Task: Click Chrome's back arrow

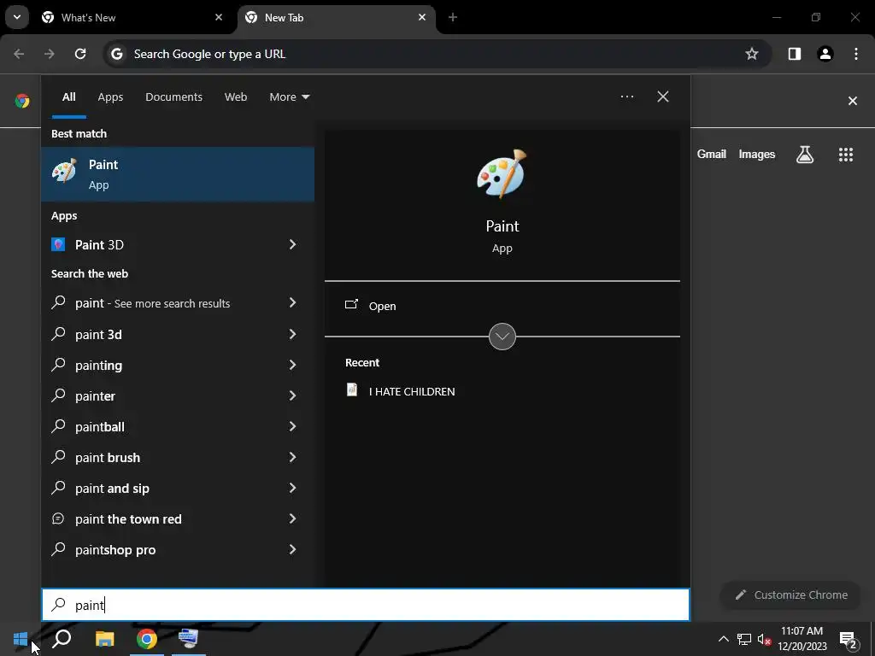Action: (19, 54)
